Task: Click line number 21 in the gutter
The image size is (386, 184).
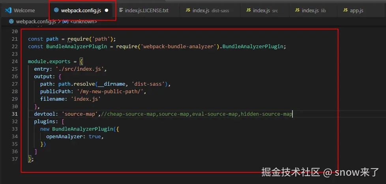Action: 15,39
